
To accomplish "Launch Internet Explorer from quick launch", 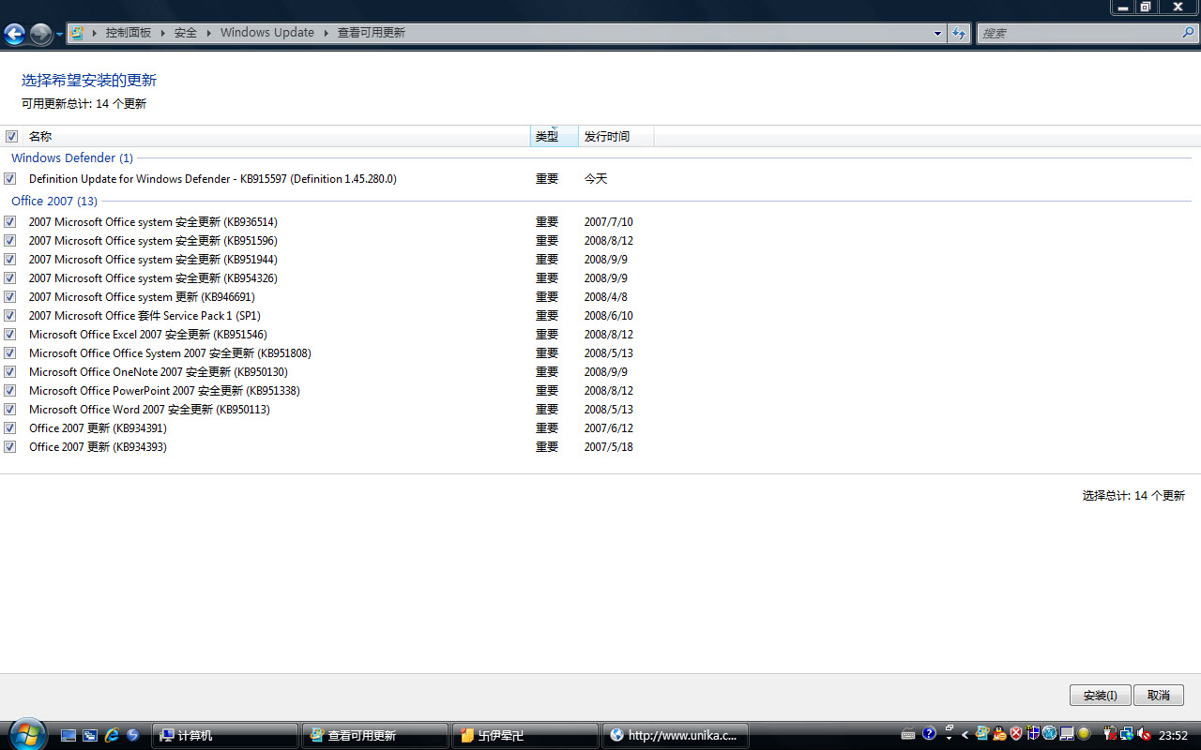I will click(112, 736).
